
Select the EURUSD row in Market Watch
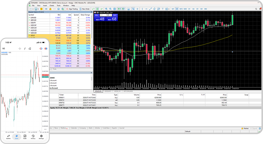60,18
